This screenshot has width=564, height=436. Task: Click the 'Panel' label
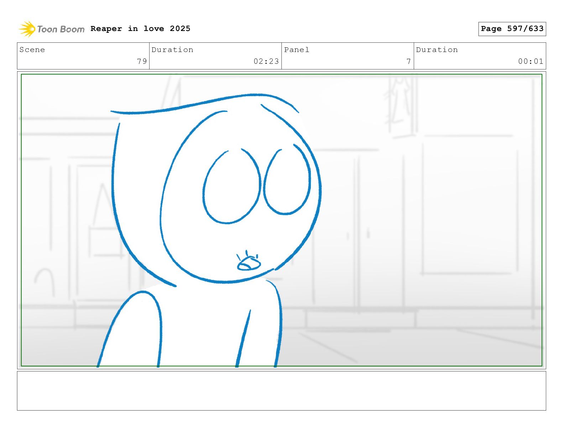coord(297,50)
